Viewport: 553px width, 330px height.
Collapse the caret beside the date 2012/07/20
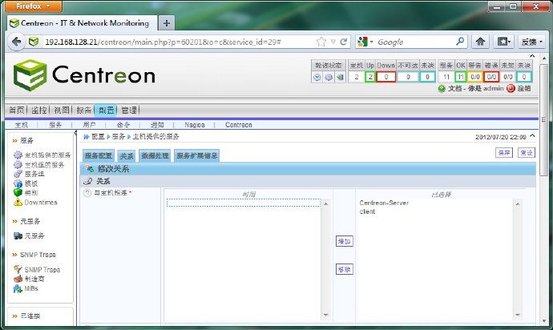coord(532,135)
